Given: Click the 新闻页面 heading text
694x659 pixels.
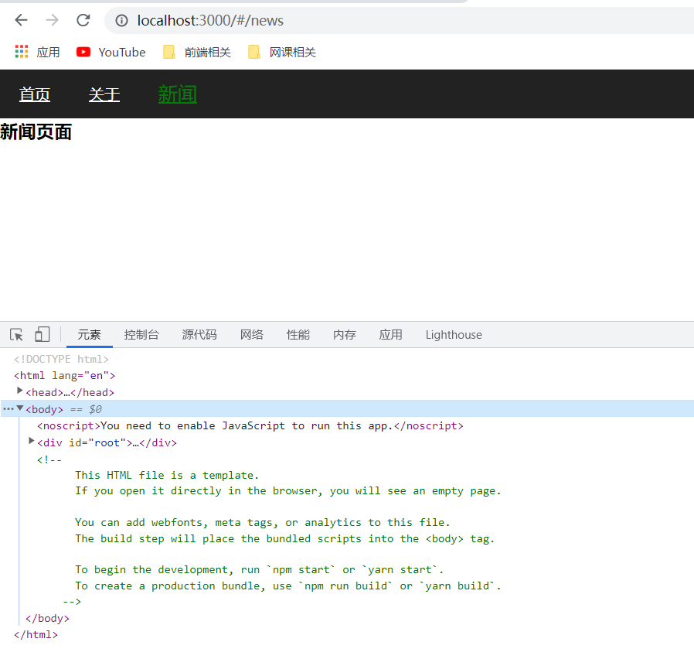Looking at the screenshot, I should click(x=36, y=132).
